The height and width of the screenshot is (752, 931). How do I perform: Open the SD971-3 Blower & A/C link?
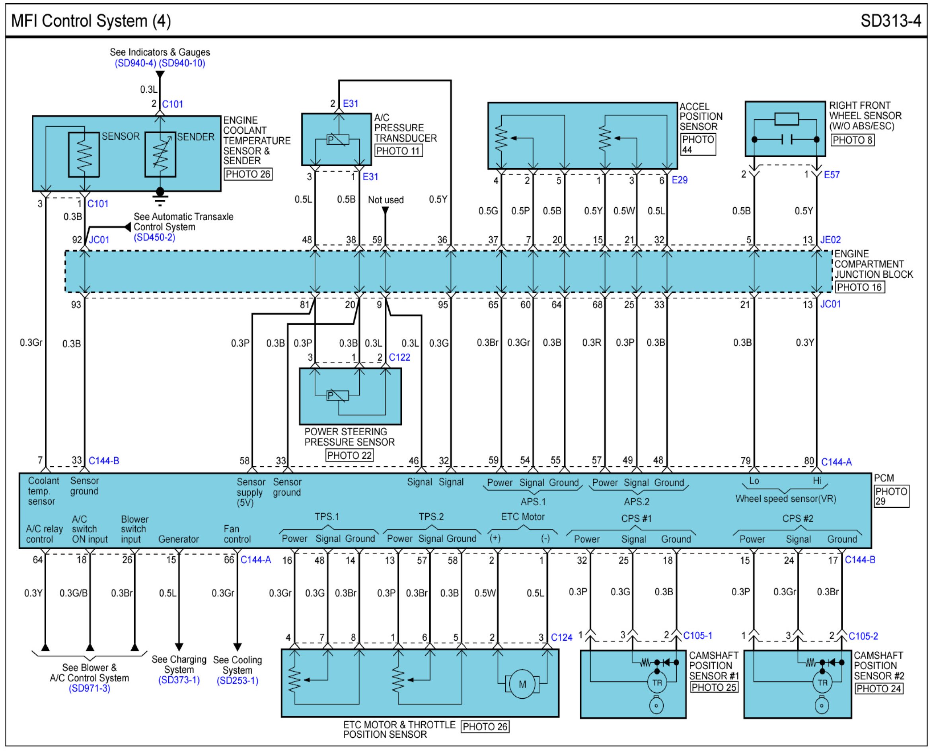pyautogui.click(x=89, y=688)
